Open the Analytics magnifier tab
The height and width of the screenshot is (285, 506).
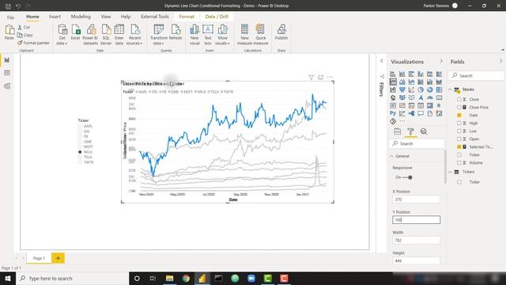point(424,131)
